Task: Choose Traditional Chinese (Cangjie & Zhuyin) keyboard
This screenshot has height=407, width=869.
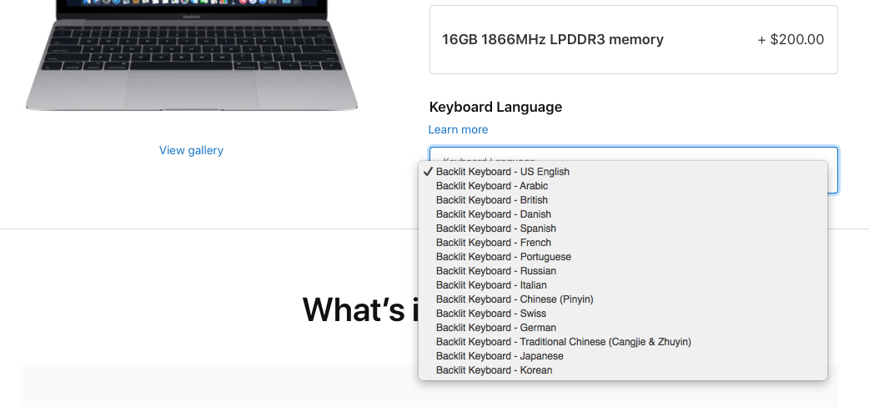Action: coord(623,342)
